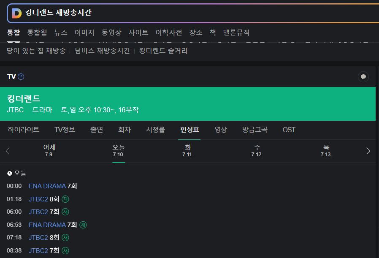Click rerun badge on 06:00 JTBC2 row
The width and height of the screenshot is (379, 258).
pyautogui.click(x=65, y=212)
